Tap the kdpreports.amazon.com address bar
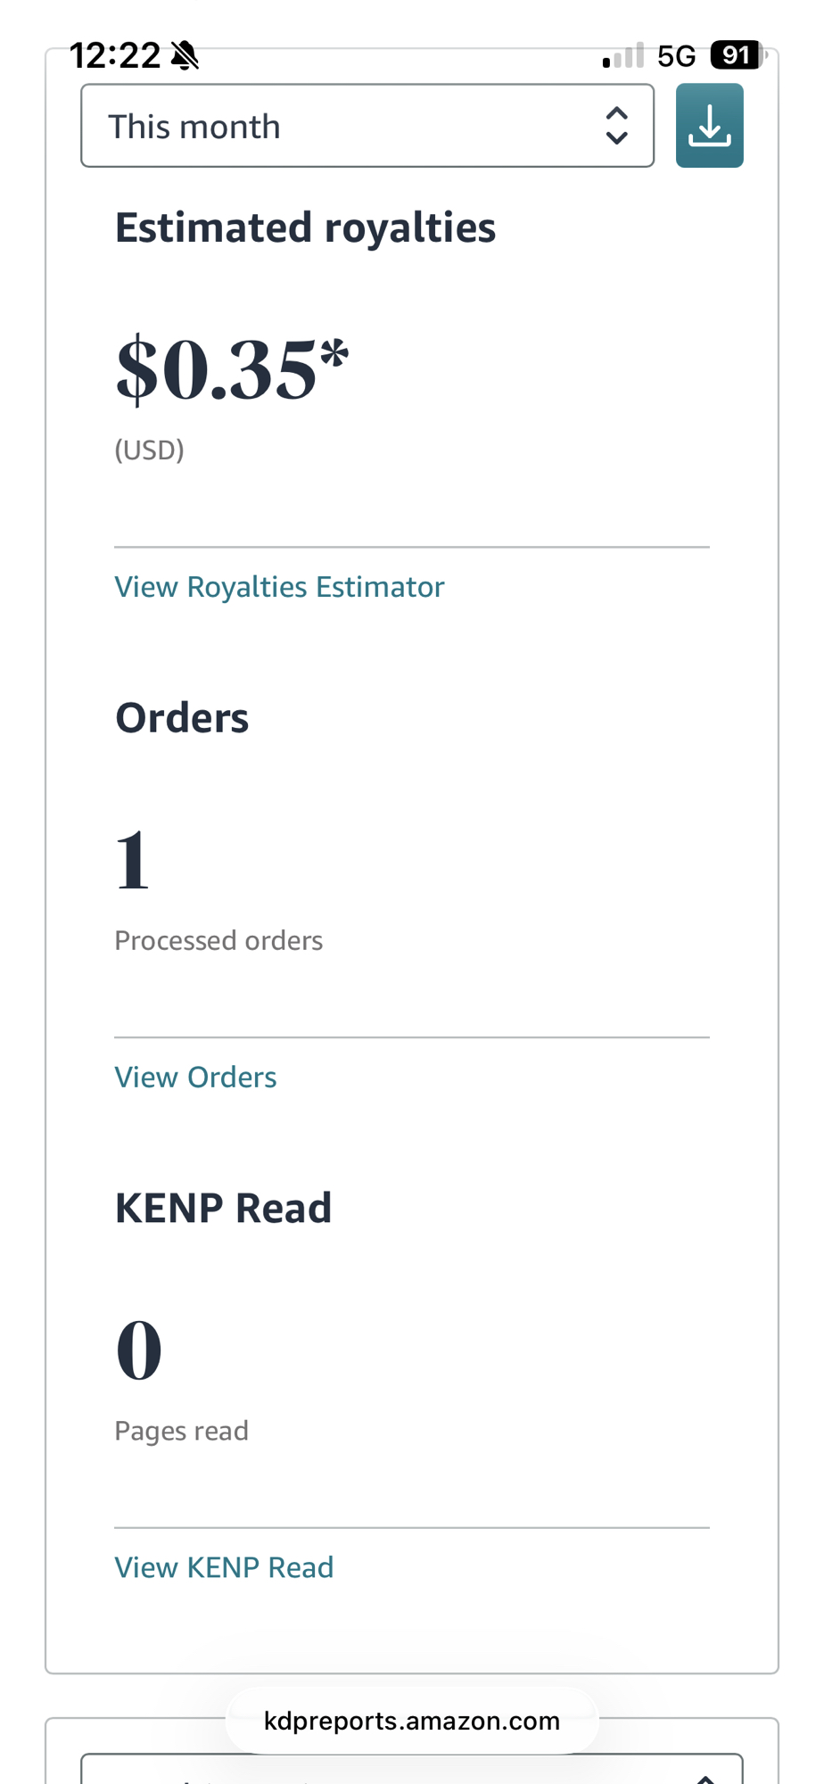Screen dimensions: 824x1784 click(x=411, y=1721)
